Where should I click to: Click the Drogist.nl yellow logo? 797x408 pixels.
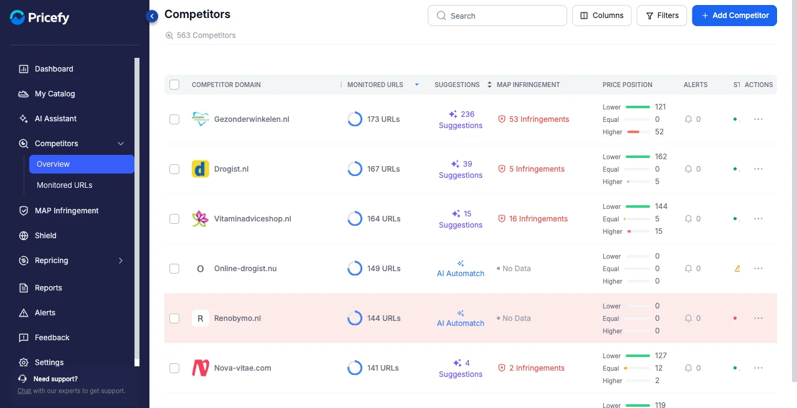tap(200, 169)
